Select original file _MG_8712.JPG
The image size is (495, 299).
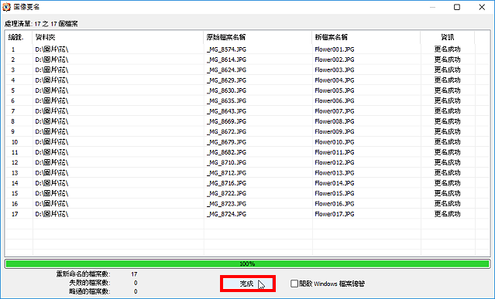click(226, 173)
